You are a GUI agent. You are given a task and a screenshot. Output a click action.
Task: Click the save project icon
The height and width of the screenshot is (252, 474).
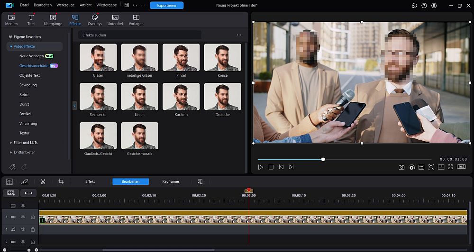[x=127, y=5]
